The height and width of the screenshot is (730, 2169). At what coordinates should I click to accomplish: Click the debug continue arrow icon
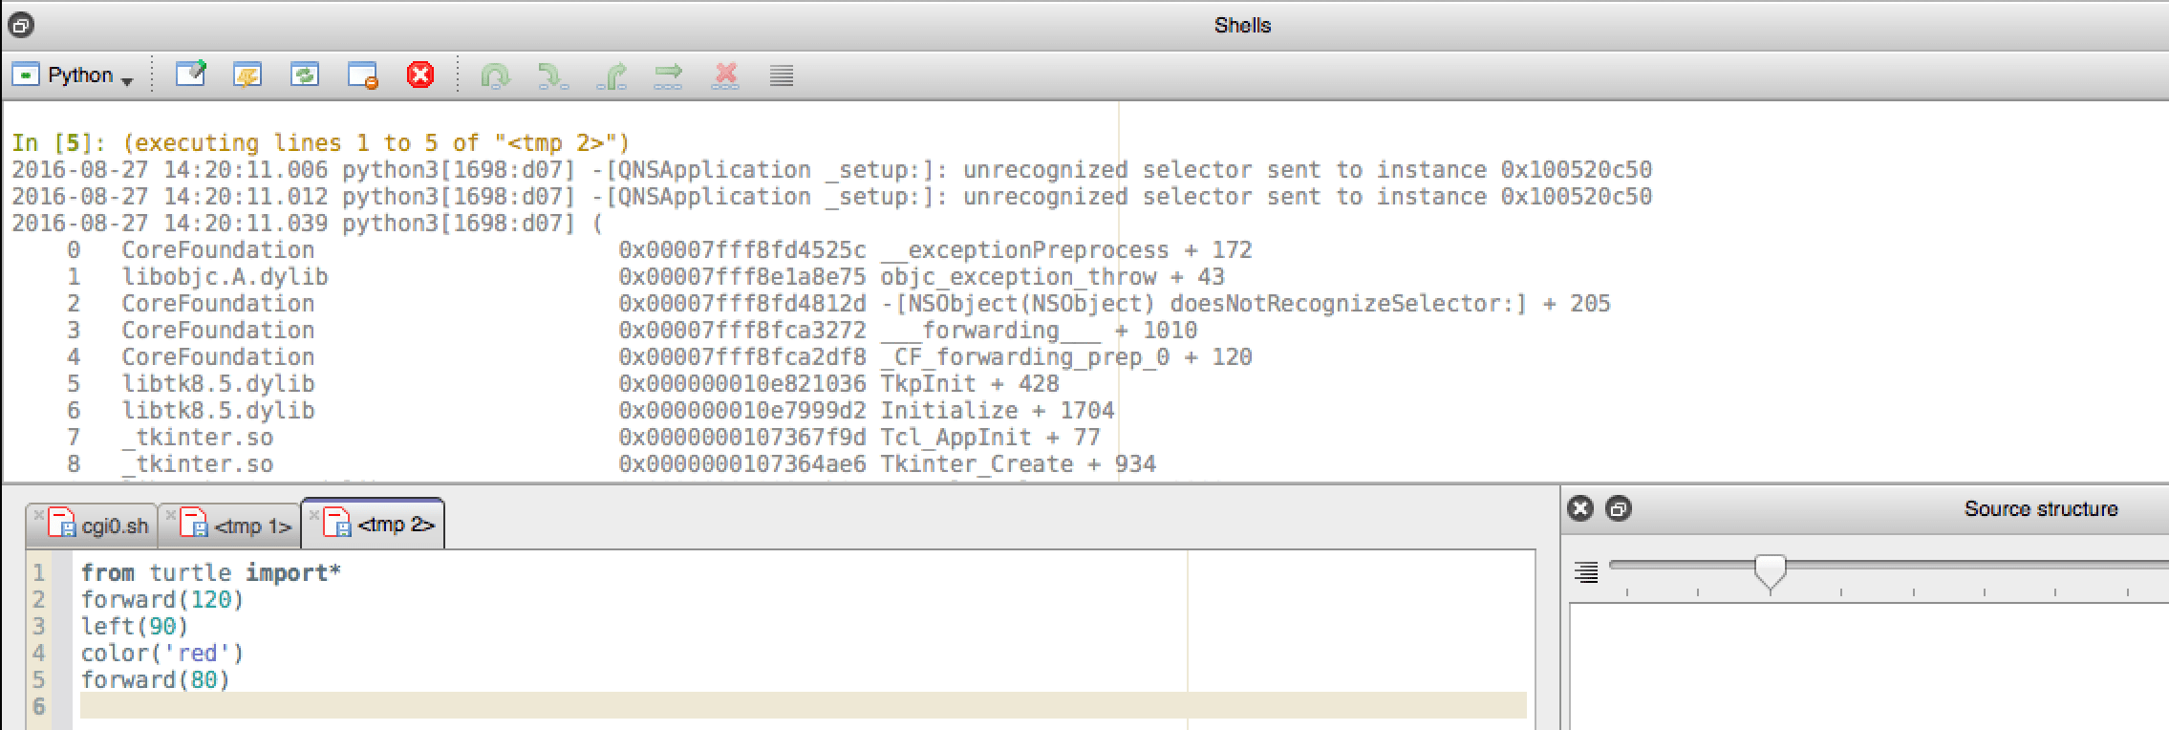[669, 75]
